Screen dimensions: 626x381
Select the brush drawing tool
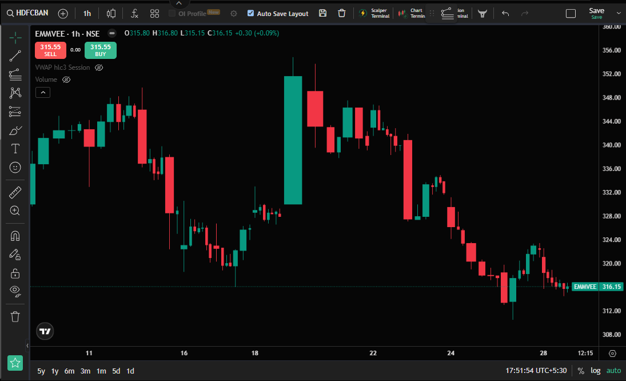tap(15, 130)
